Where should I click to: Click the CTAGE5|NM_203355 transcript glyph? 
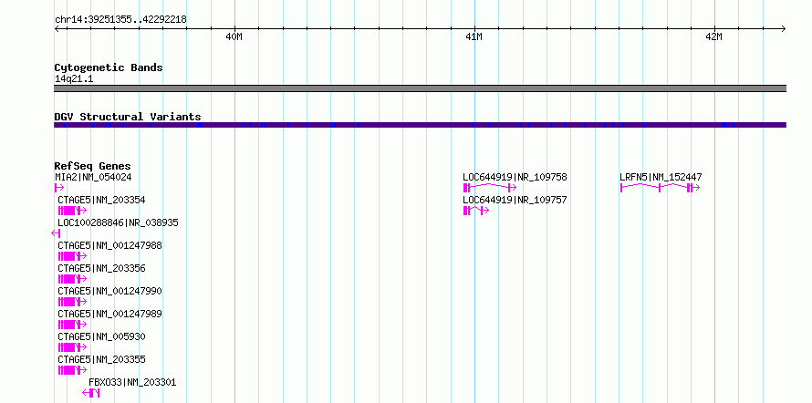tap(72, 370)
